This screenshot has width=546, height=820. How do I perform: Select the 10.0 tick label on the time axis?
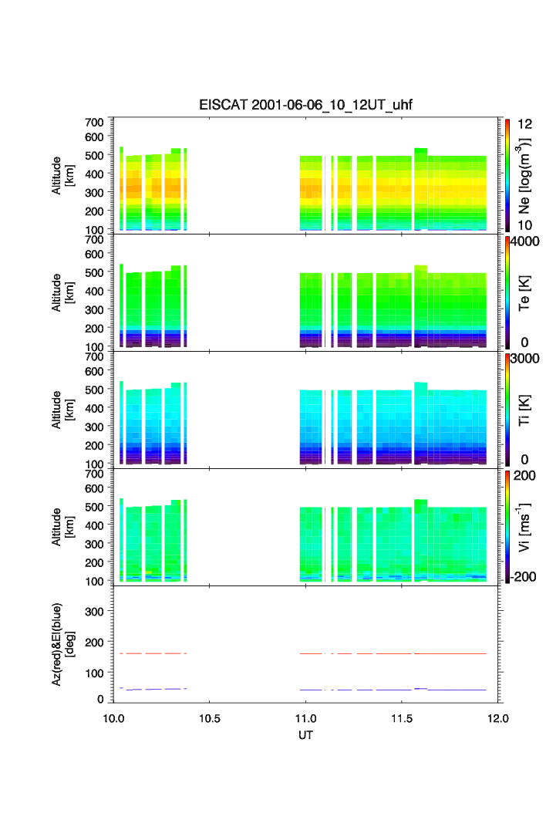tap(114, 717)
